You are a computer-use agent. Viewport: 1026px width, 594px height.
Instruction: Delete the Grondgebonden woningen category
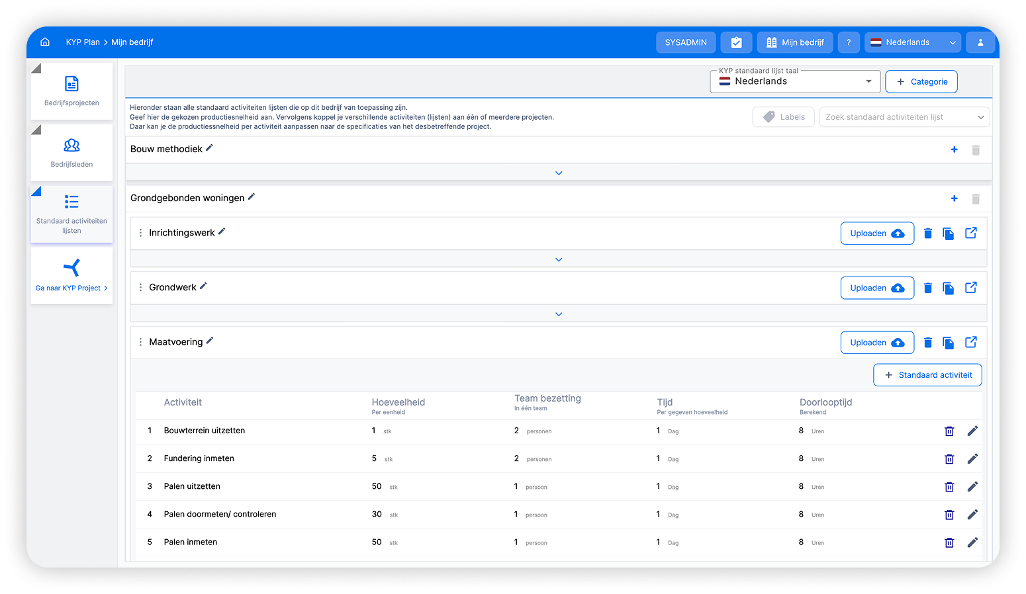click(976, 199)
